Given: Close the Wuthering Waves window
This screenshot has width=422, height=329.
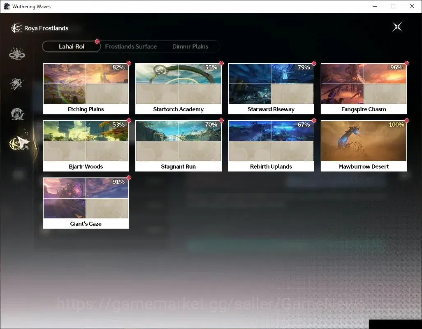Looking at the screenshot, I should (x=412, y=6).
